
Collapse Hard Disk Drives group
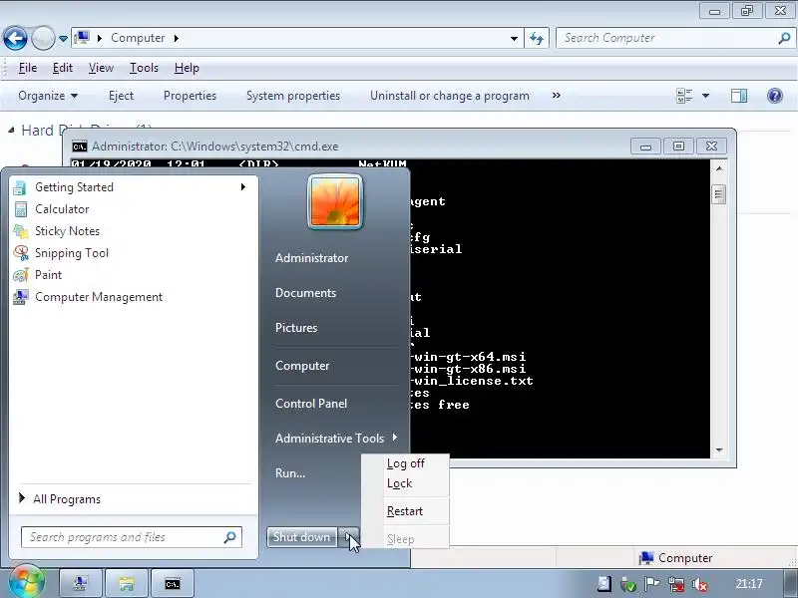(x=11, y=131)
